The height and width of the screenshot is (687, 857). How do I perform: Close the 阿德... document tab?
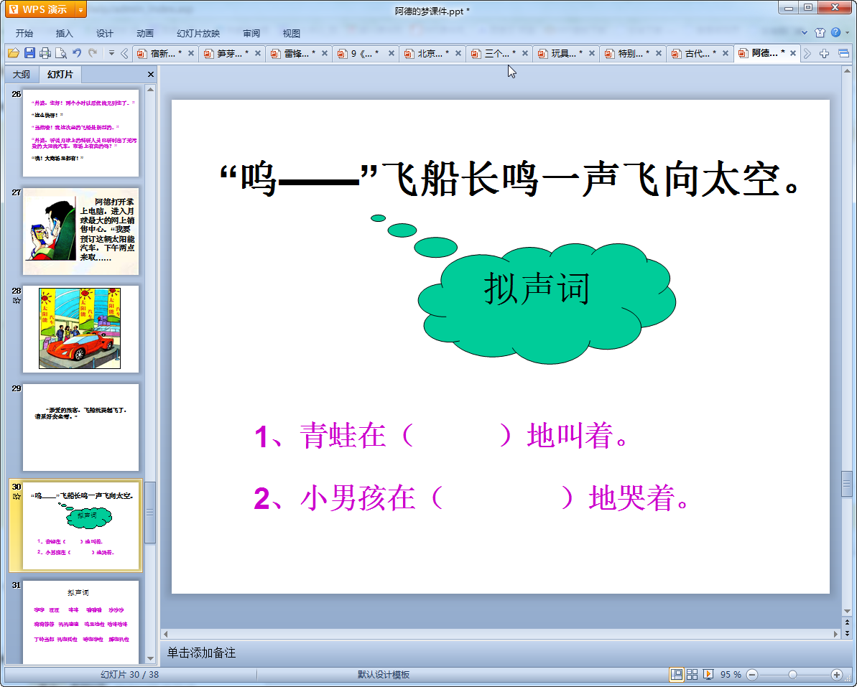(x=793, y=53)
